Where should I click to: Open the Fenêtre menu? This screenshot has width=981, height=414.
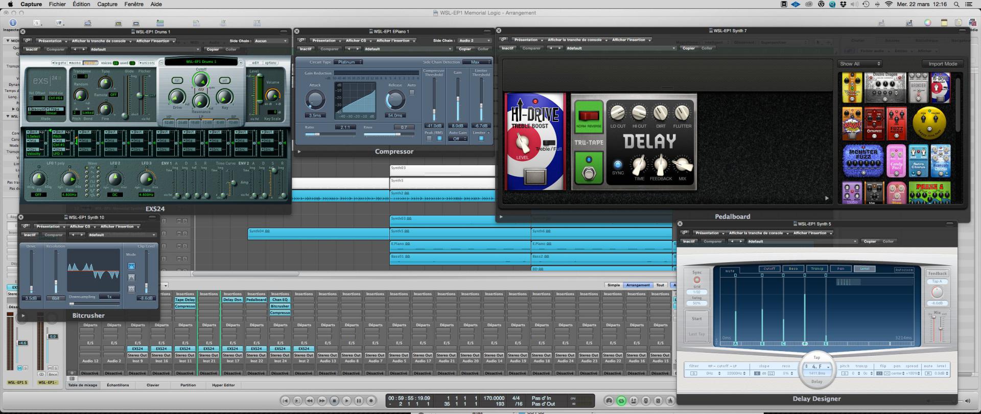tap(134, 4)
